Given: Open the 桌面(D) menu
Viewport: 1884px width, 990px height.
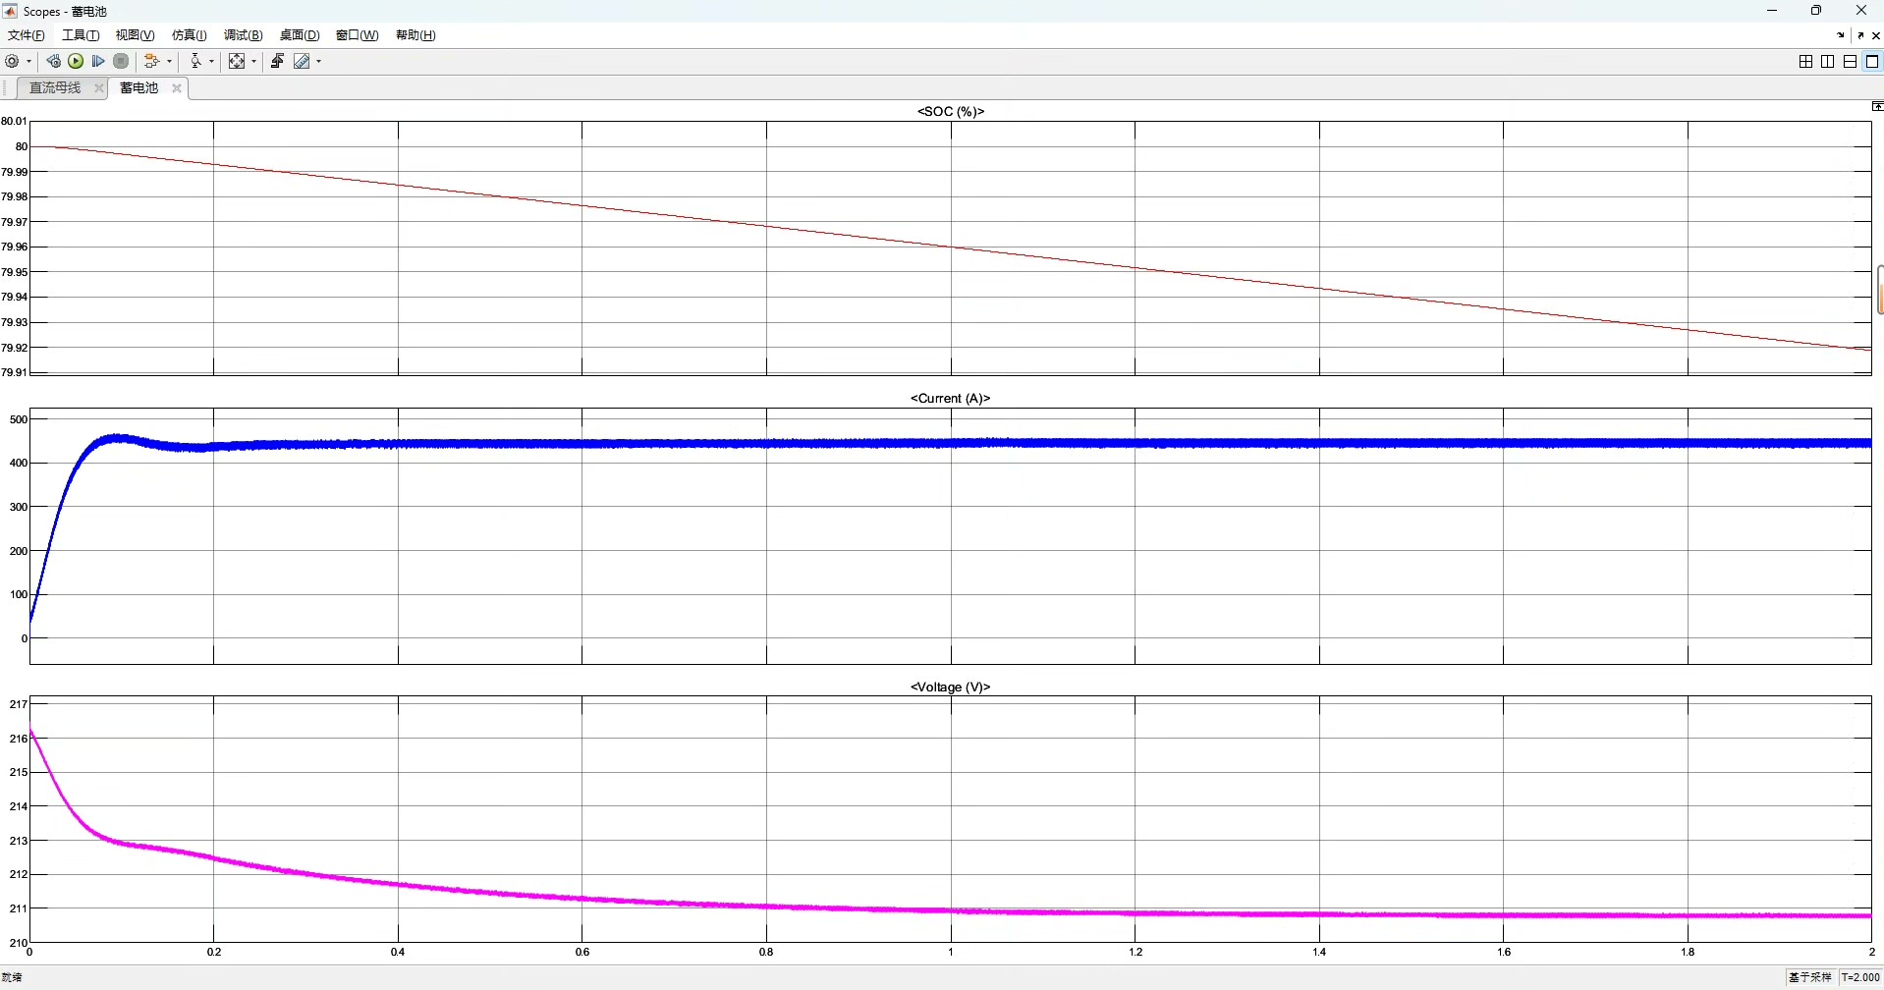Looking at the screenshot, I should [300, 35].
